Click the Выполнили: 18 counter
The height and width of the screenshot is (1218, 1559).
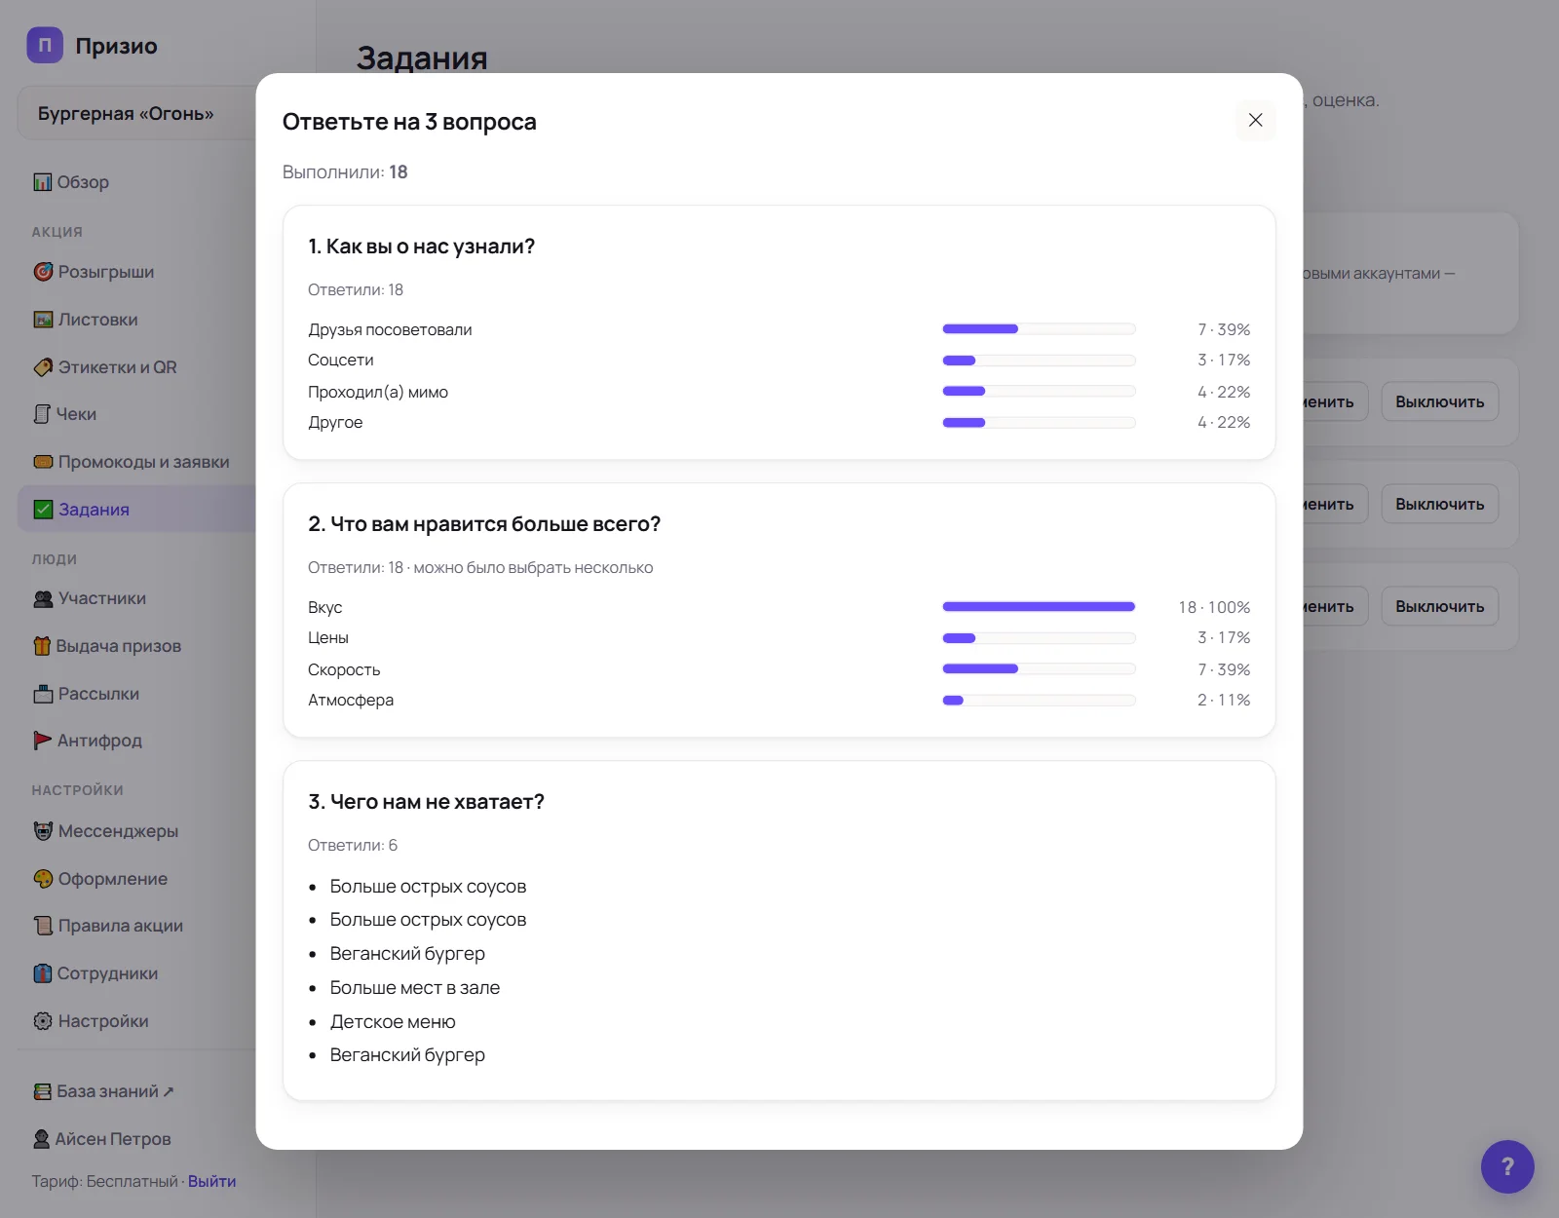(345, 172)
